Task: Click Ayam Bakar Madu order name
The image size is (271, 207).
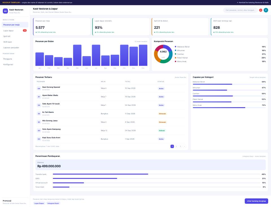Action: [50, 95]
